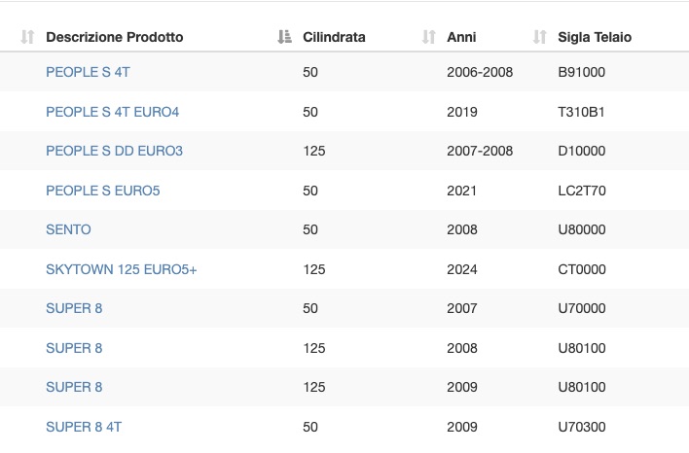Click the Anni column header text

coord(461,37)
